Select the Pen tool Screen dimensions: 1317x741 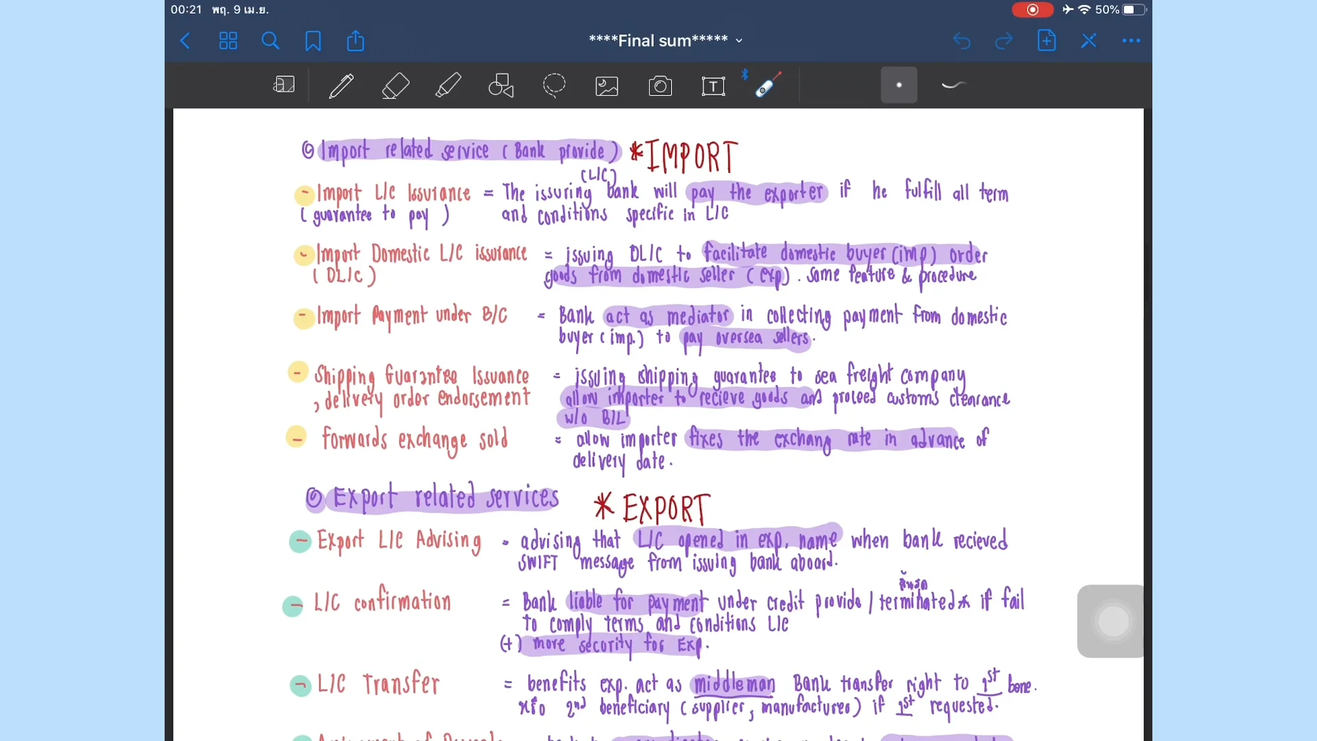pyautogui.click(x=341, y=86)
